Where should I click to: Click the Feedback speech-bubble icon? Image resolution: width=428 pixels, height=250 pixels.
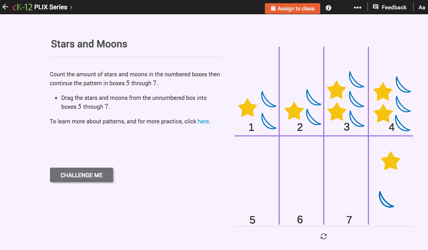[376, 7]
